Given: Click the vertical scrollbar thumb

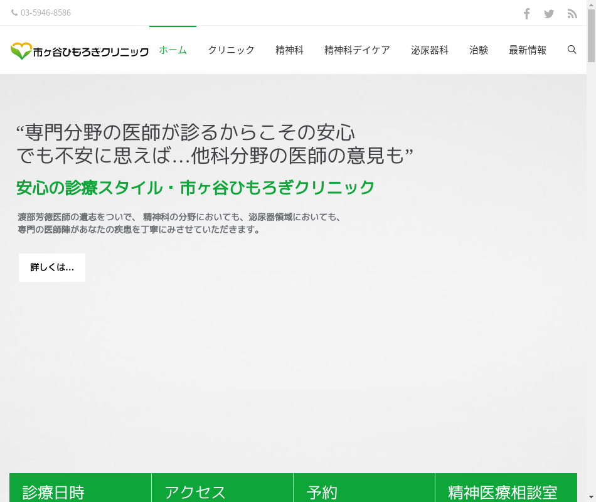Looking at the screenshot, I should coord(591,38).
